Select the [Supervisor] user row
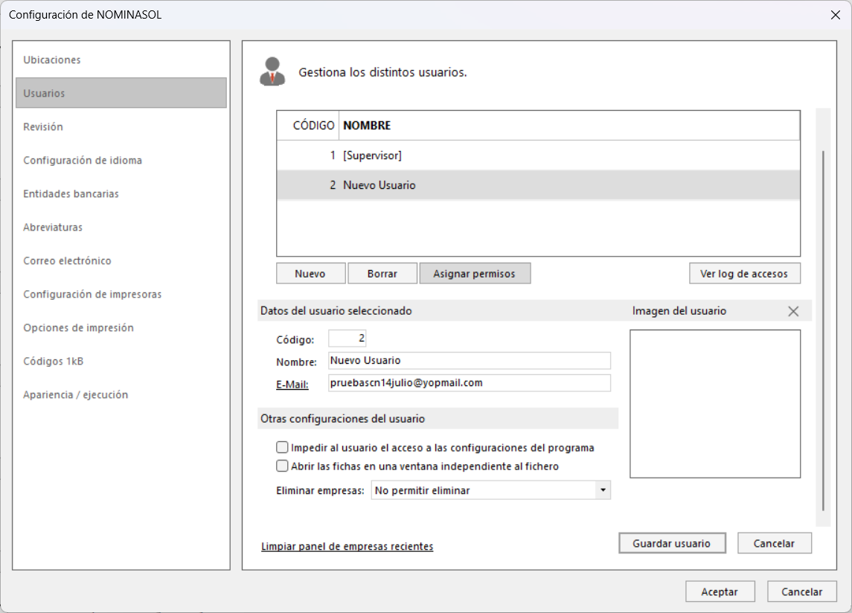This screenshot has width=852, height=613. pyautogui.click(x=538, y=155)
